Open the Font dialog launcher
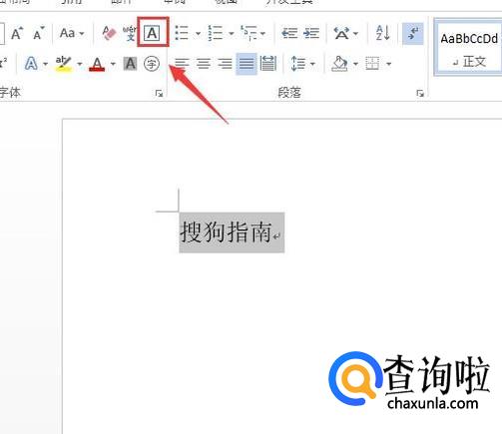The height and width of the screenshot is (434, 502). pos(159,94)
